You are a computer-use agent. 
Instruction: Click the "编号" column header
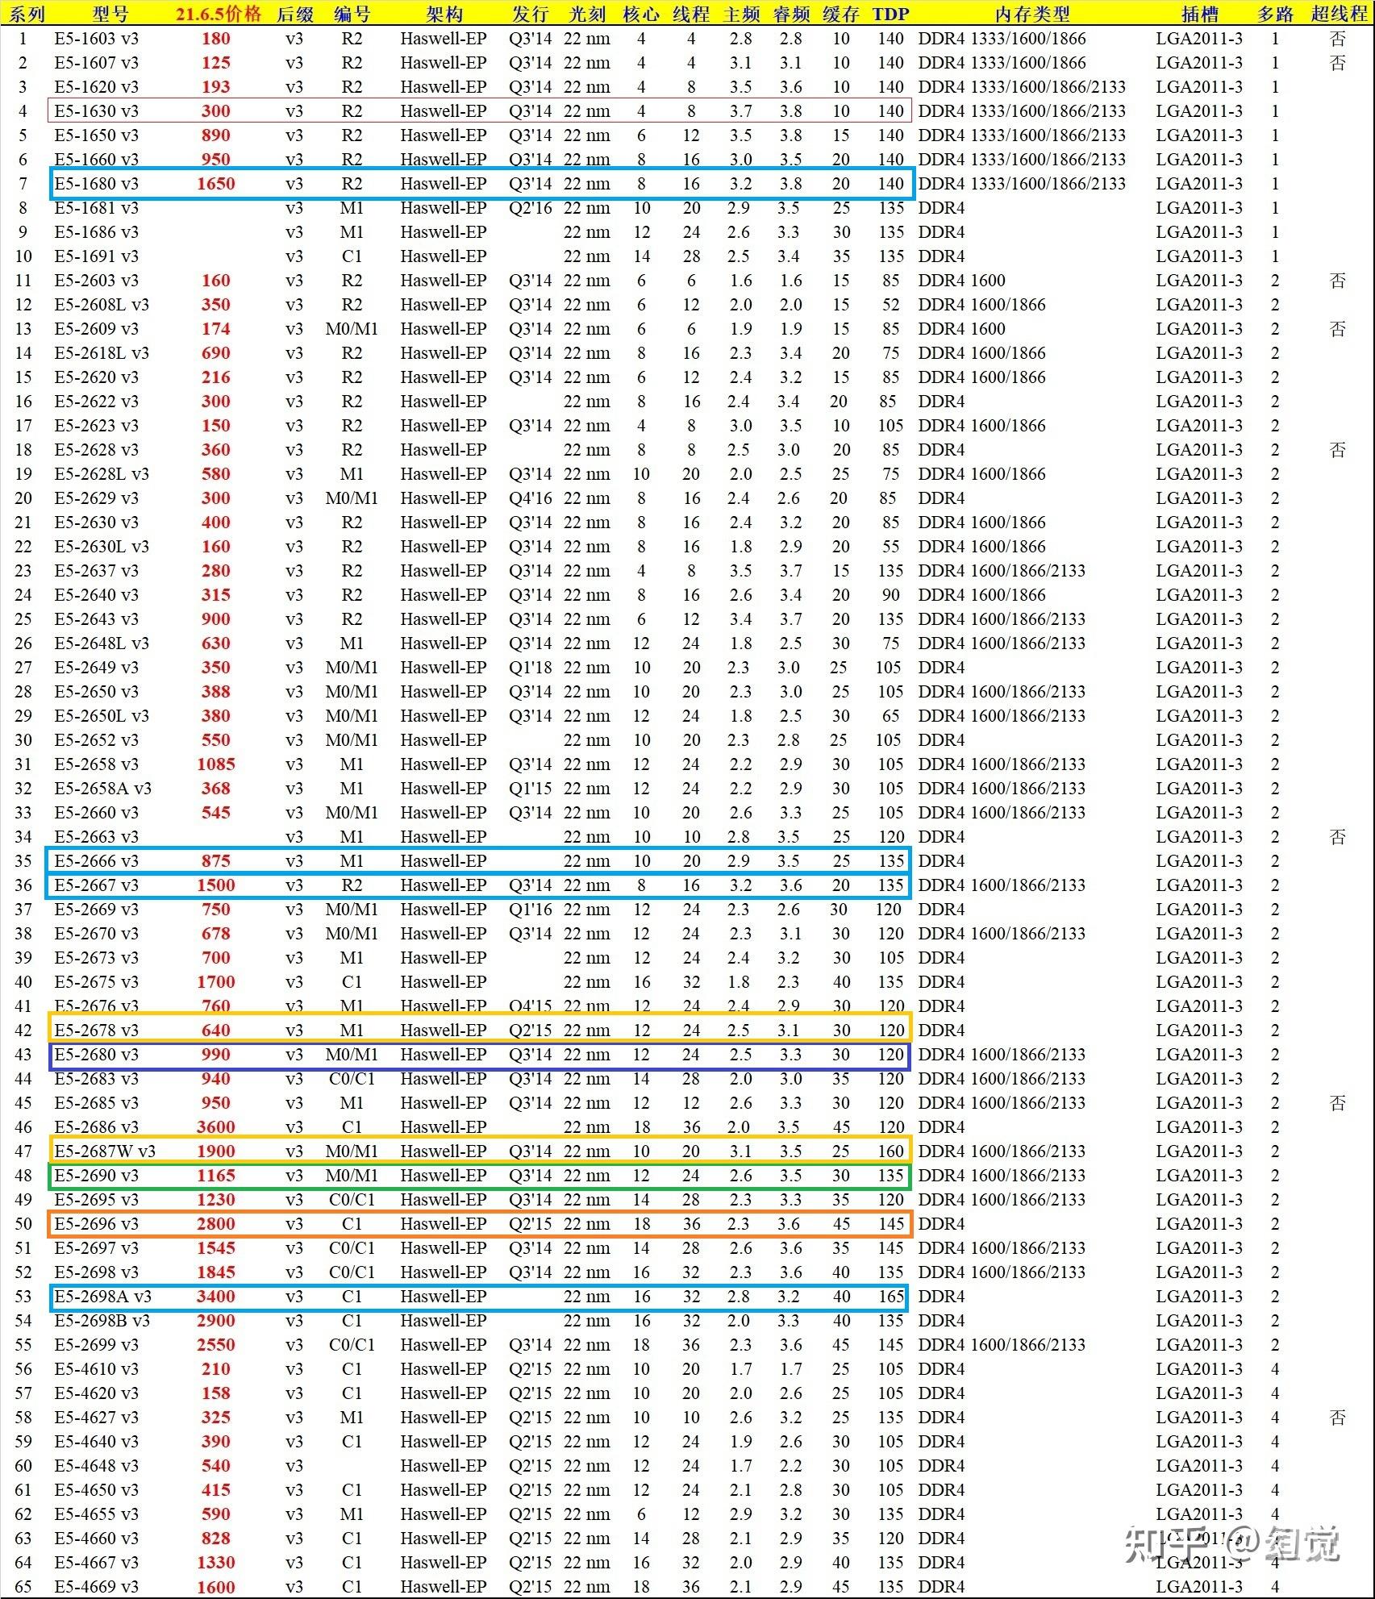[x=352, y=14]
